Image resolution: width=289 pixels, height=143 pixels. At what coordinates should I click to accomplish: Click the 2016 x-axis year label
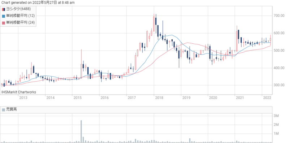(x=104, y=98)
